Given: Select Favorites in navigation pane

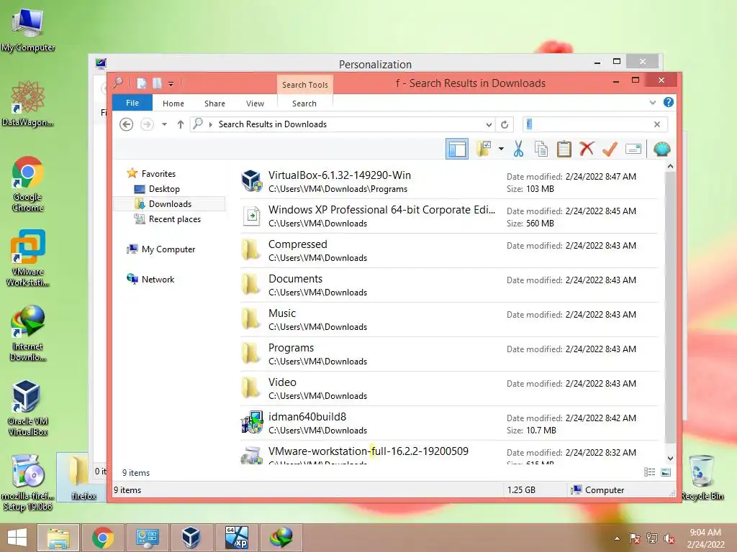Looking at the screenshot, I should (x=158, y=174).
